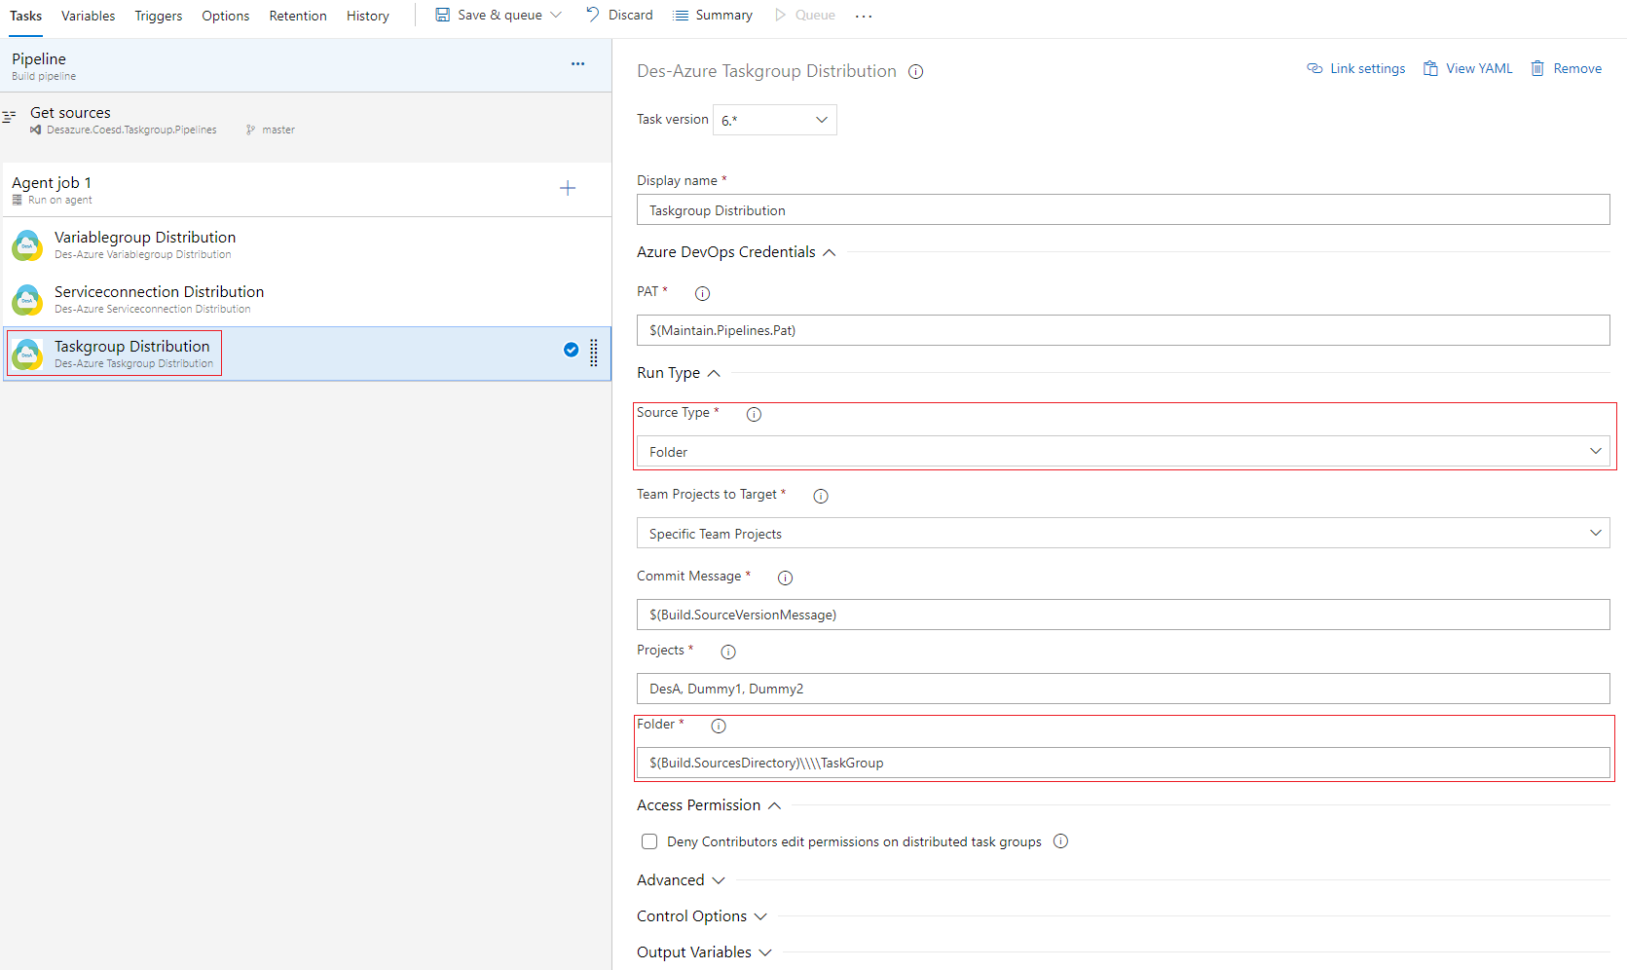Click the info icon beside Folder label
The height and width of the screenshot is (970, 1627).
[x=719, y=726]
